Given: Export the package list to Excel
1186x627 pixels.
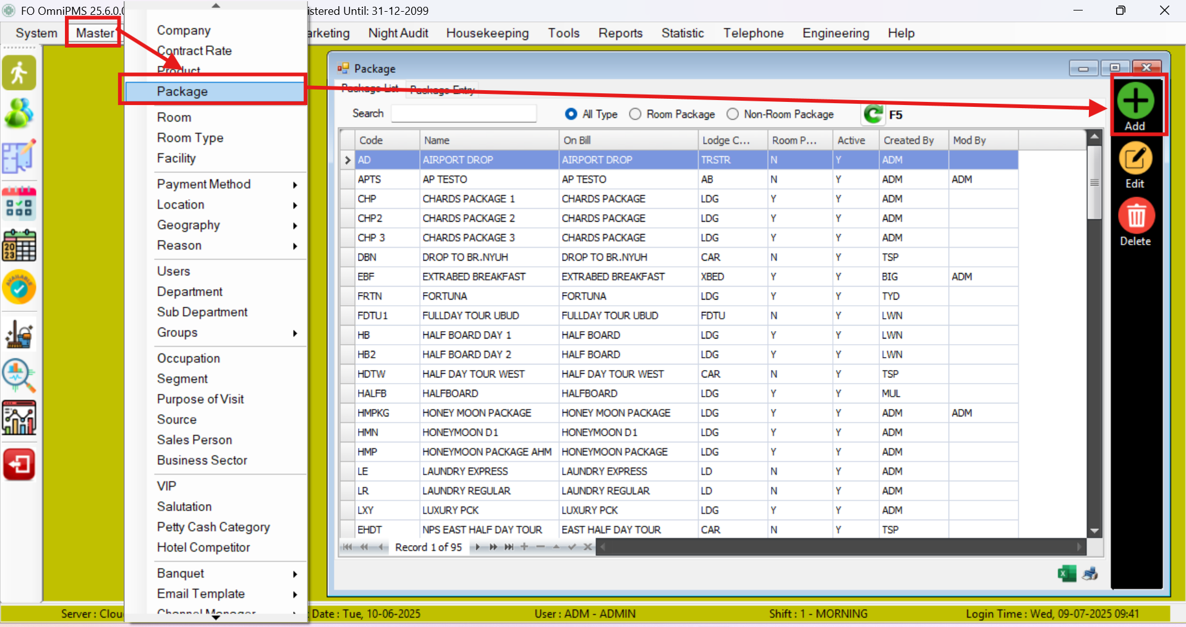Looking at the screenshot, I should pyautogui.click(x=1067, y=574).
